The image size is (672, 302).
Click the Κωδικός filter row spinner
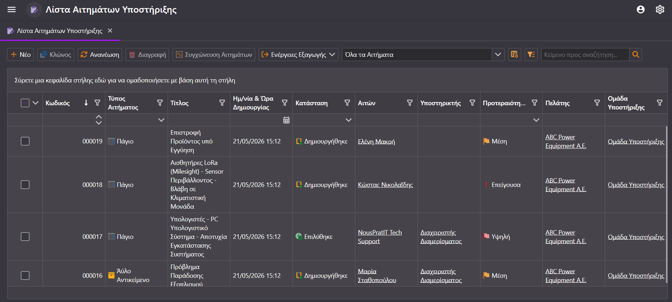[x=99, y=120]
